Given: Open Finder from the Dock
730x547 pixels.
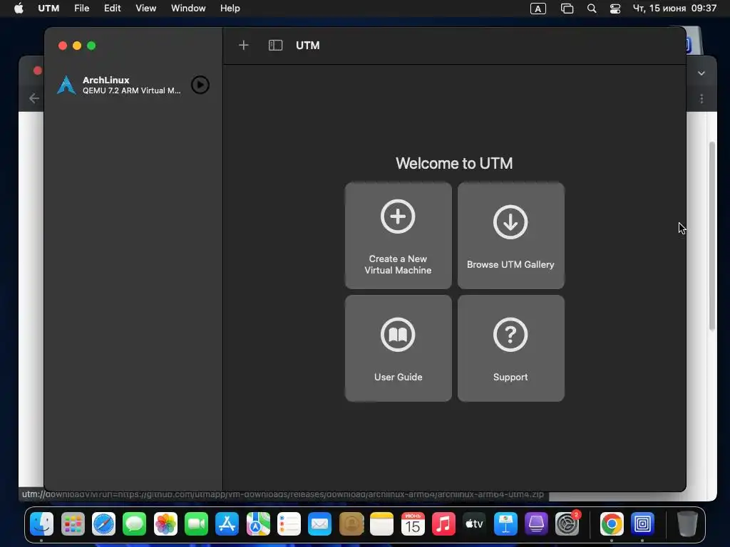Looking at the screenshot, I should pyautogui.click(x=41, y=524).
